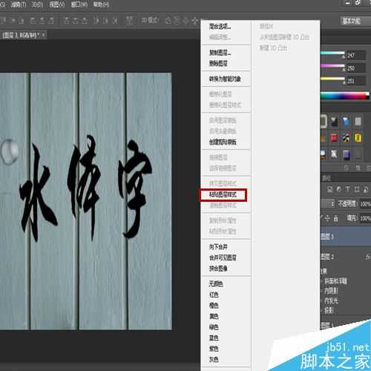Click the magenta color slider
The image size is (371, 371).
tap(332, 66)
